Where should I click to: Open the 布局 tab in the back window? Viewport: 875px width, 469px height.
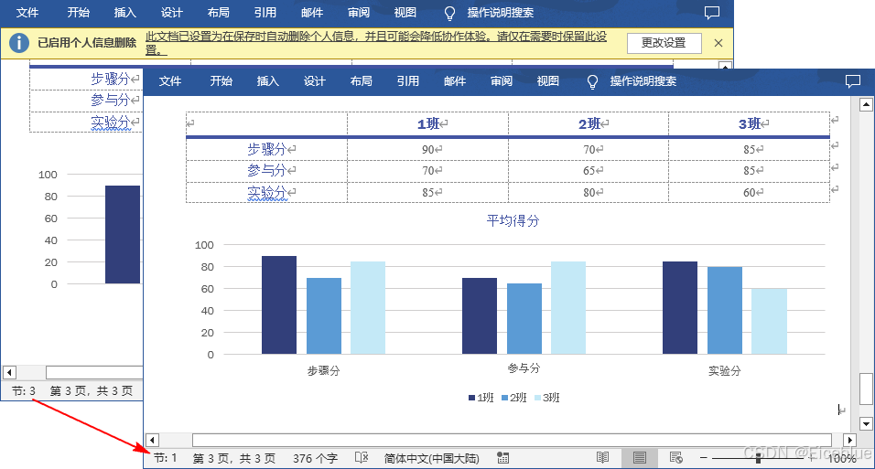[x=218, y=12]
